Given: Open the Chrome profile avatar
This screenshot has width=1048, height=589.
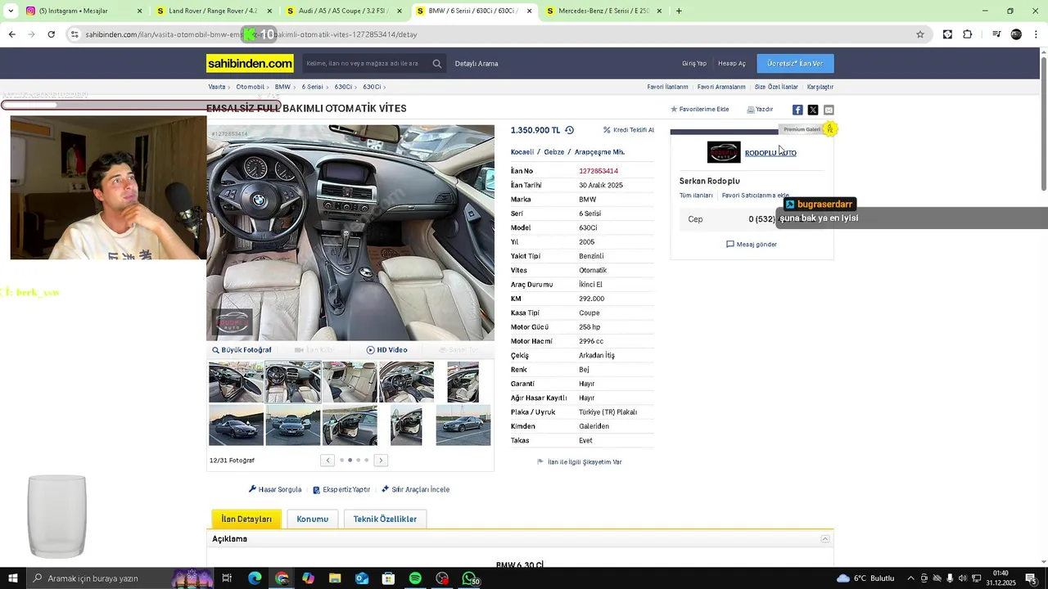Looking at the screenshot, I should (1016, 34).
